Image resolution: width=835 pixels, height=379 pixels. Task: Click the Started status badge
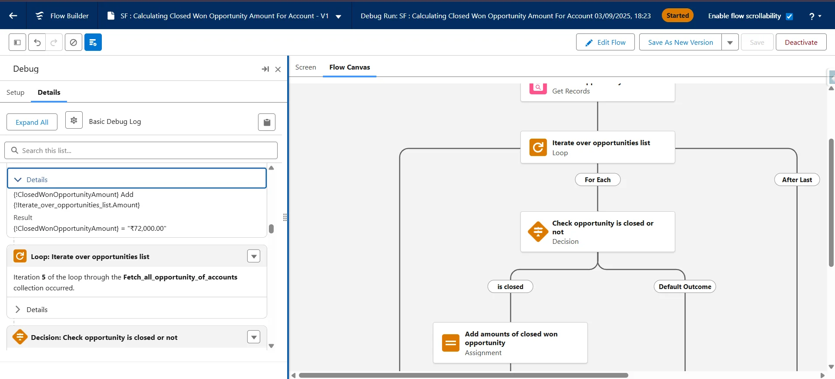677,16
